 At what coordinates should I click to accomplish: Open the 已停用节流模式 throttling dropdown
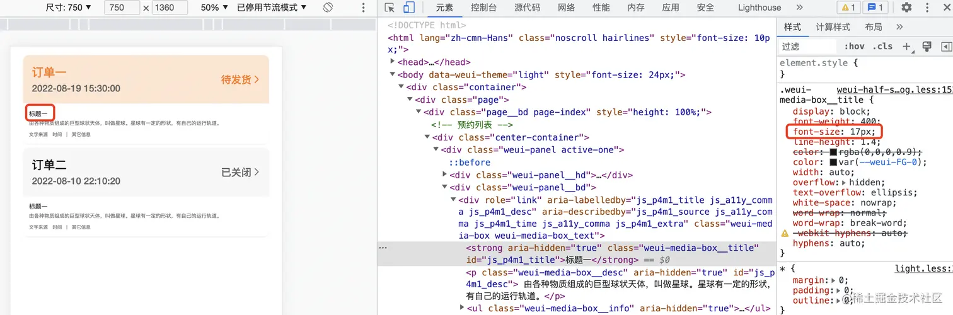[x=272, y=8]
